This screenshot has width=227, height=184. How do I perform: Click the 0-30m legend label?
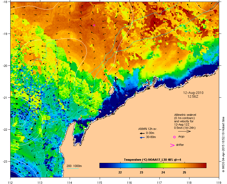(x=150, y=133)
